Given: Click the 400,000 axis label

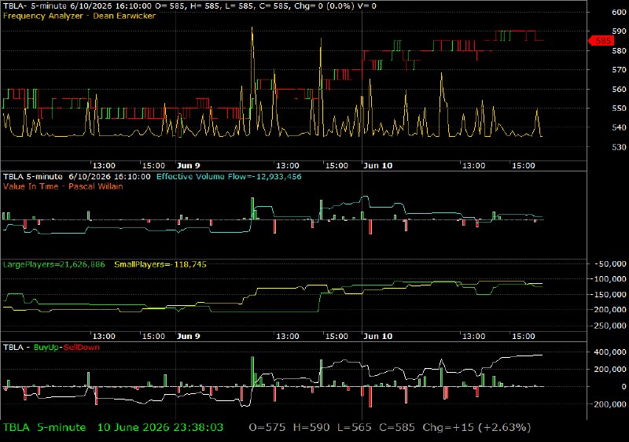Looking at the screenshot, I should pos(612,352).
